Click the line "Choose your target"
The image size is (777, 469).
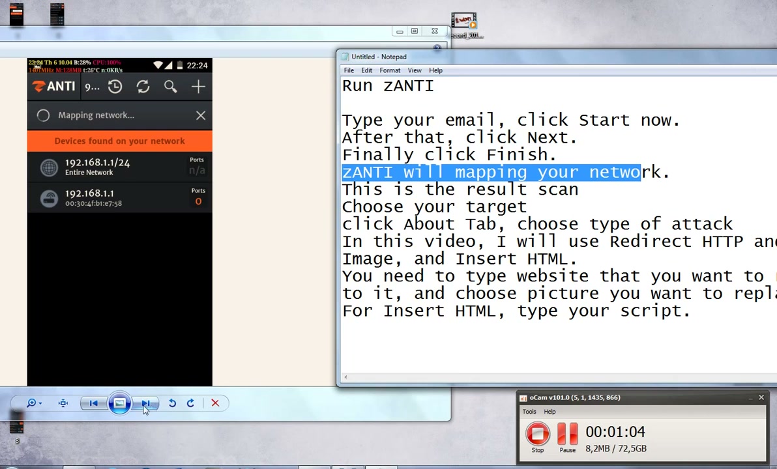pyautogui.click(x=435, y=206)
